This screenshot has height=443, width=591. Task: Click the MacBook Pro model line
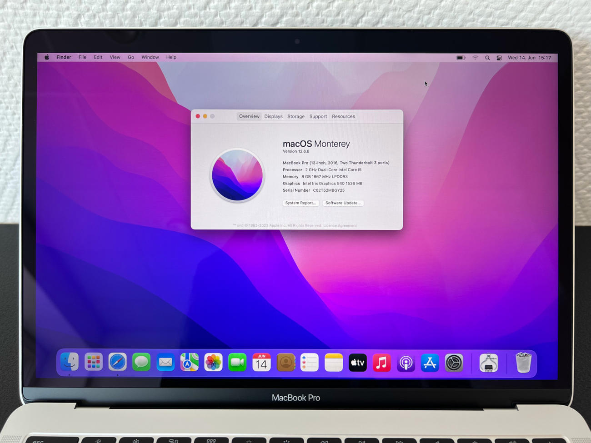[x=336, y=163]
